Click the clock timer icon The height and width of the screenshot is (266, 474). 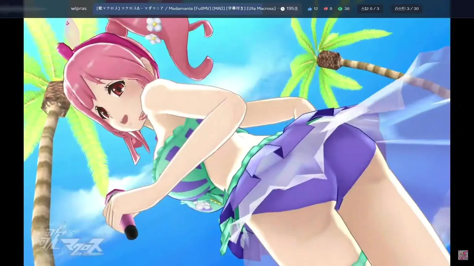tap(283, 8)
